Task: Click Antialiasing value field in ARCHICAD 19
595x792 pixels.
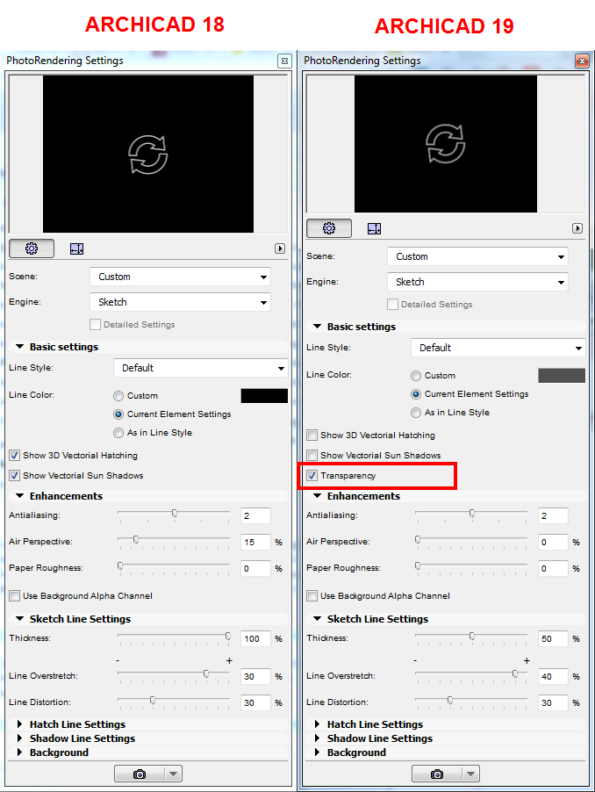Action: click(553, 515)
